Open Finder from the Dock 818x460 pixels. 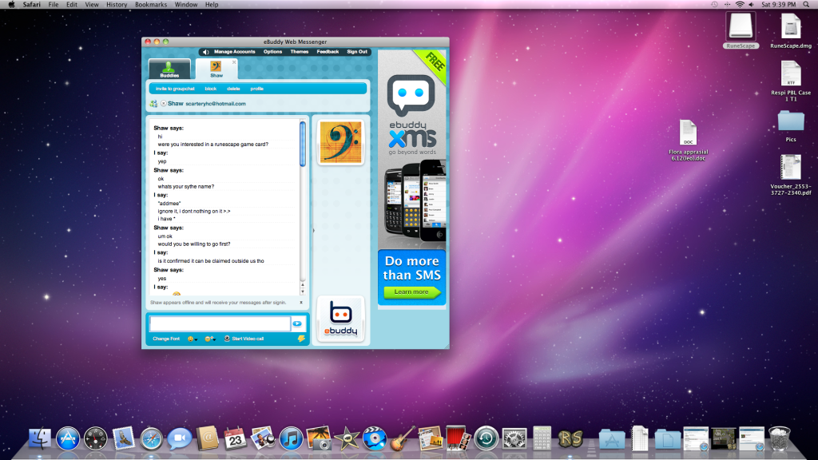(x=40, y=438)
